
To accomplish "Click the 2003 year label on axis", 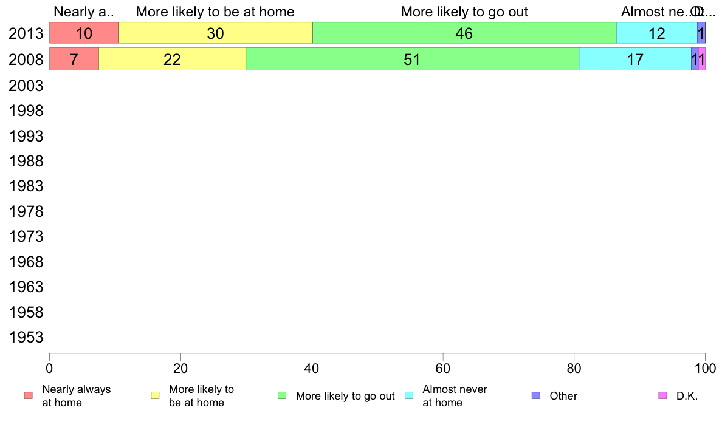I will click(26, 86).
